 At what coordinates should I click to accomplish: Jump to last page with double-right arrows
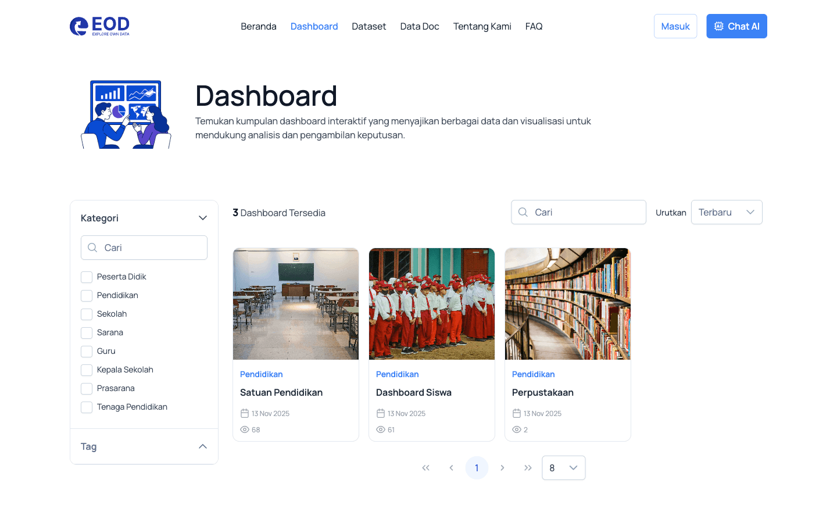pyautogui.click(x=528, y=468)
